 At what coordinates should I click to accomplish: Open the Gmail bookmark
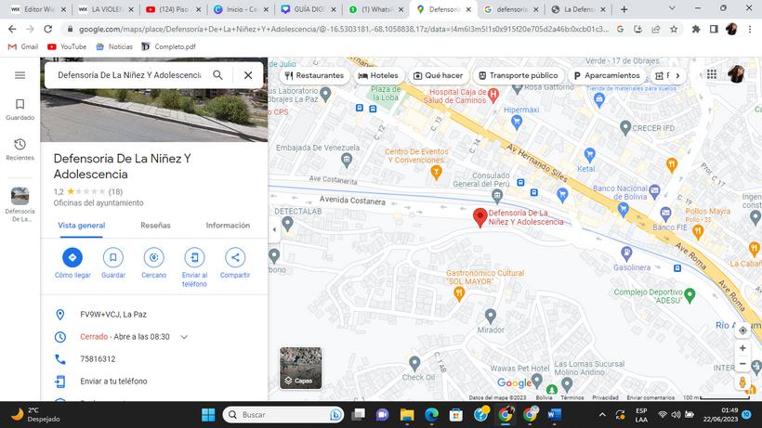pos(23,46)
